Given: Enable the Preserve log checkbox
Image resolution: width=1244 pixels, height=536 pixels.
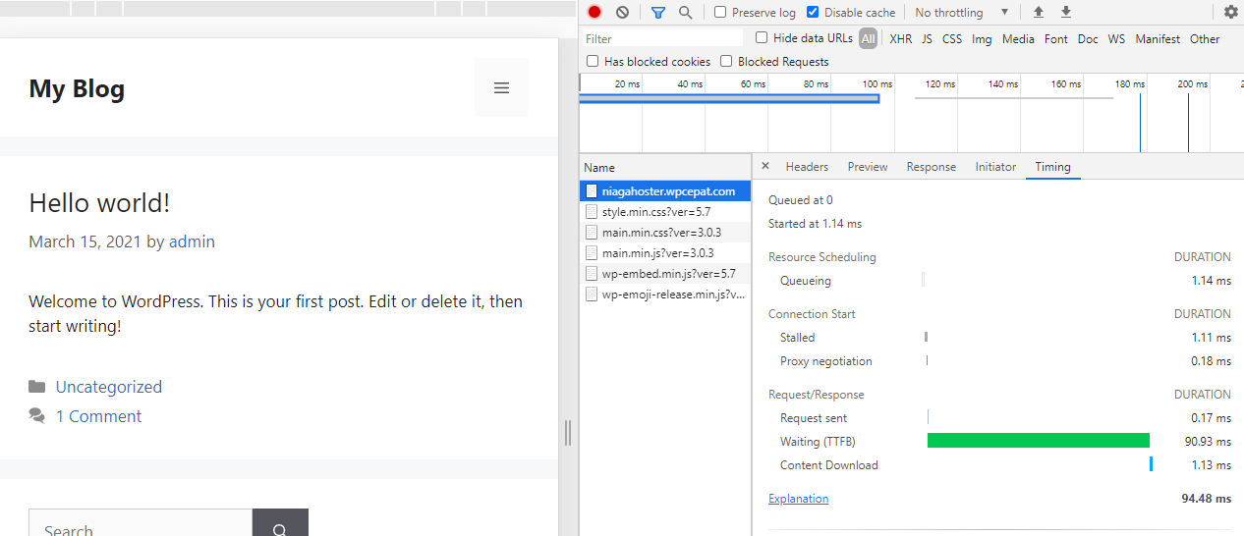Looking at the screenshot, I should click(720, 13).
